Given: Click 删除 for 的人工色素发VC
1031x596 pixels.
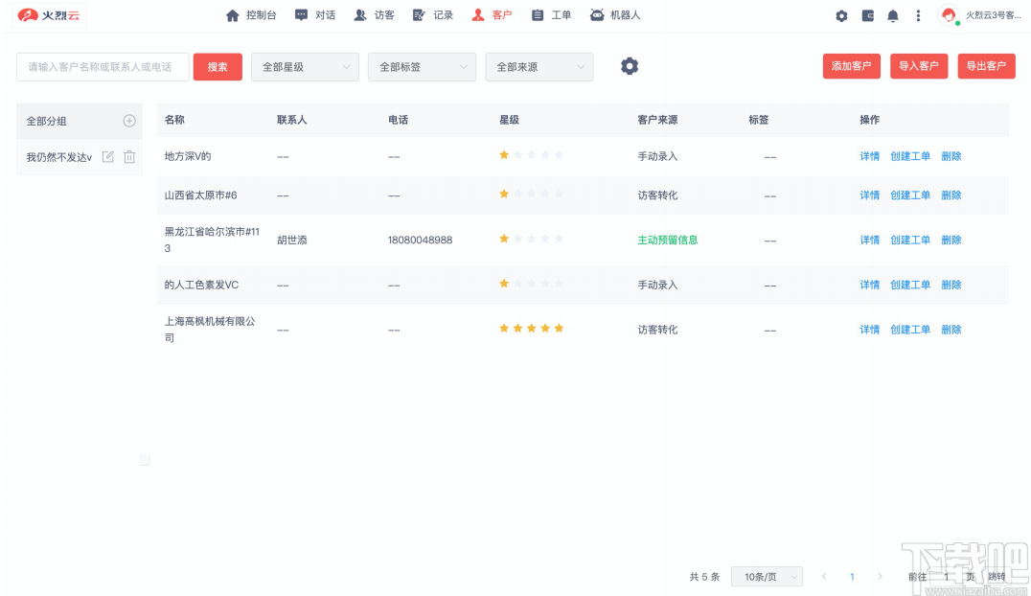Looking at the screenshot, I should [951, 285].
